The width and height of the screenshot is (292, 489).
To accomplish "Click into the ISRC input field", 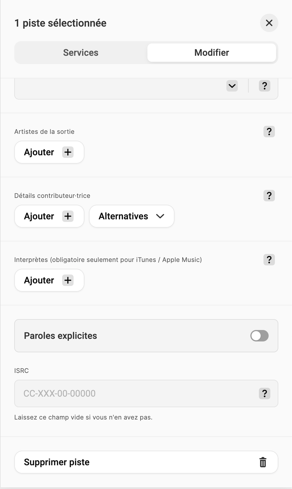I will point(137,393).
